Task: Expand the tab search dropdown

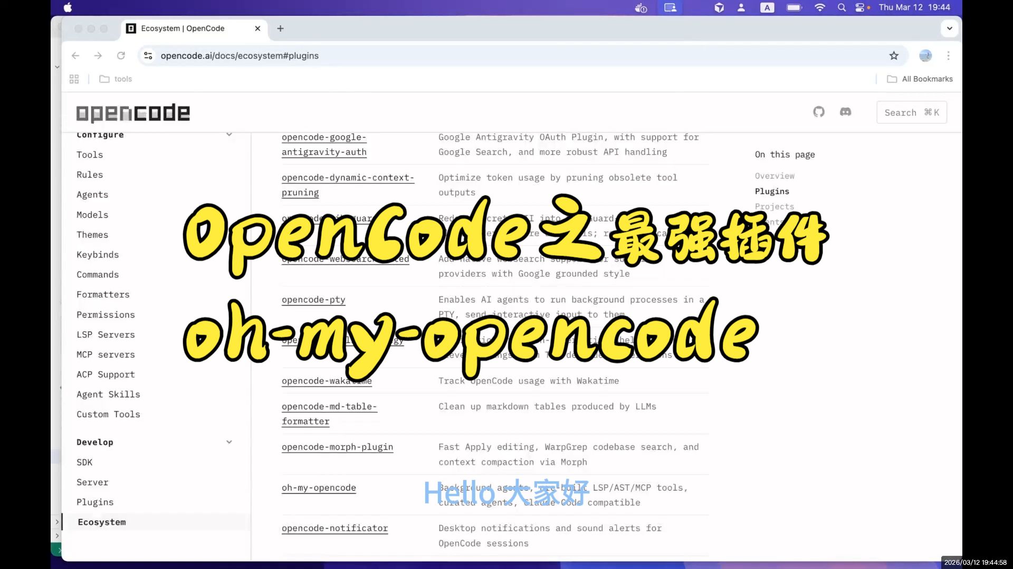Action: click(x=949, y=28)
